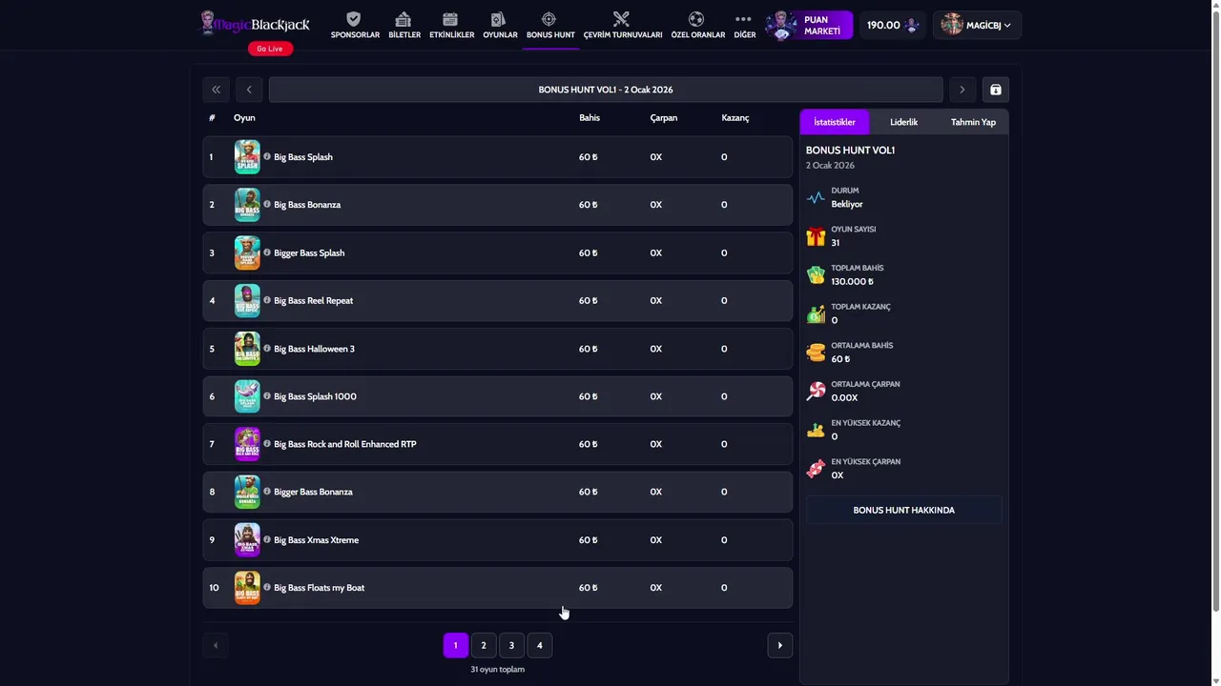Click the info icon beside Bigger Bass Splash

click(x=267, y=252)
